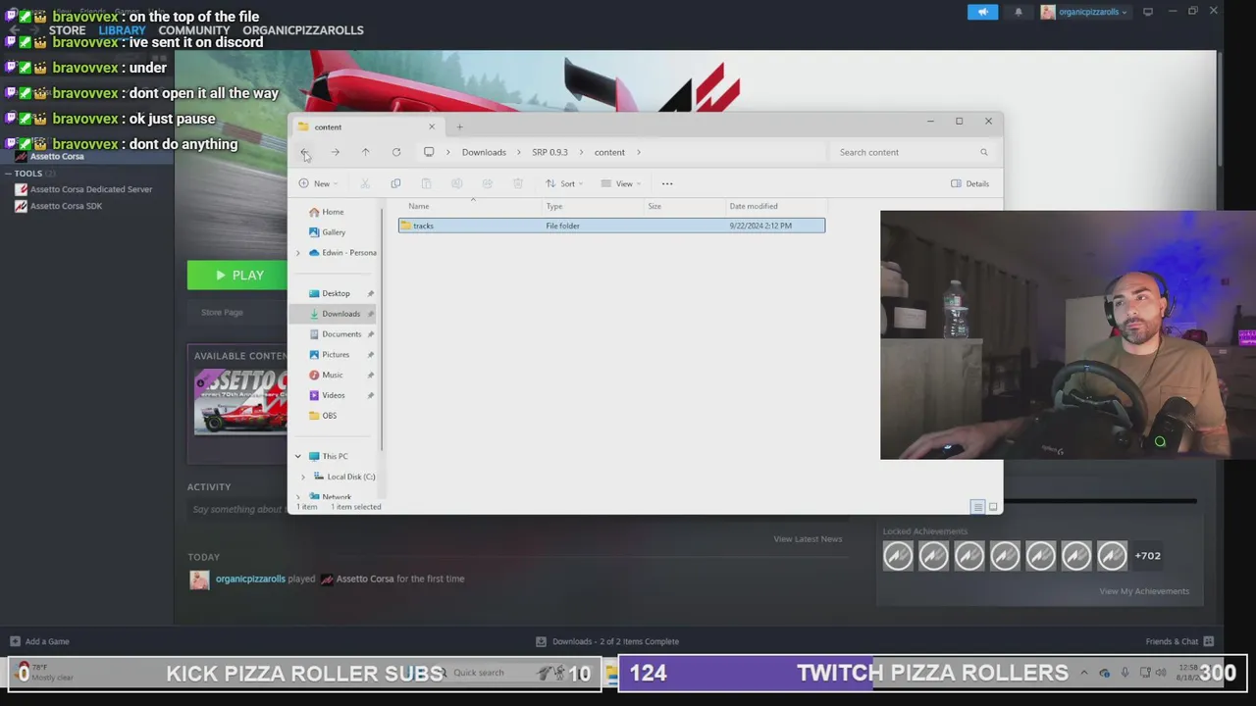This screenshot has width=1256, height=706.
Task: Cut the selected item in Explorer toolbar
Action: 365,183
